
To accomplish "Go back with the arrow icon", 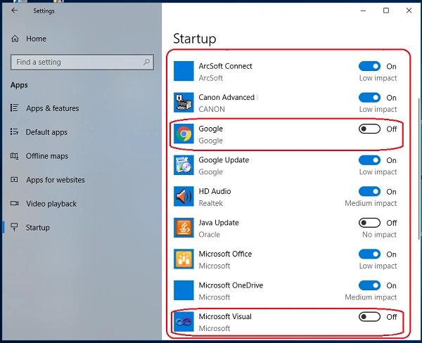I will coord(14,11).
